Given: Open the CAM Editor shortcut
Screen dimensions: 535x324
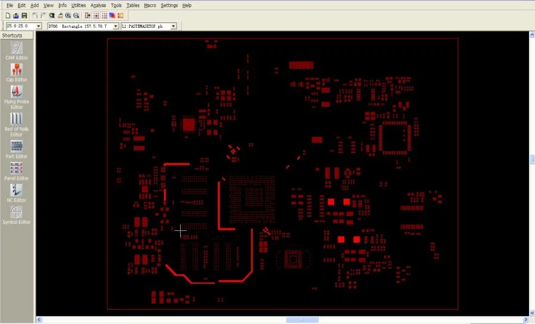Looking at the screenshot, I should 17,49.
